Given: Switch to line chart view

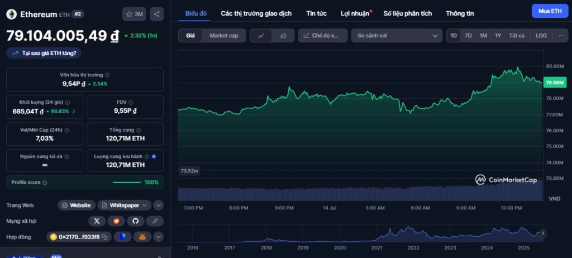Looking at the screenshot, I should 261,36.
